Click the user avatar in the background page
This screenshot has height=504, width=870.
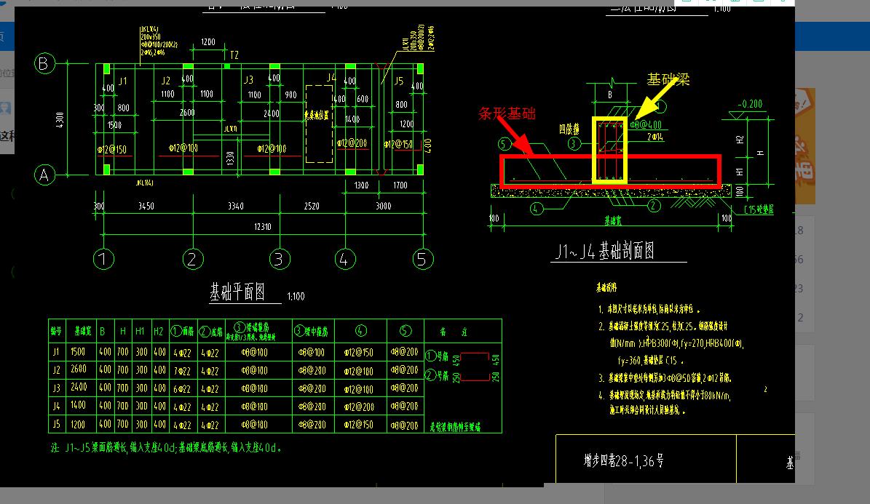[5, 107]
